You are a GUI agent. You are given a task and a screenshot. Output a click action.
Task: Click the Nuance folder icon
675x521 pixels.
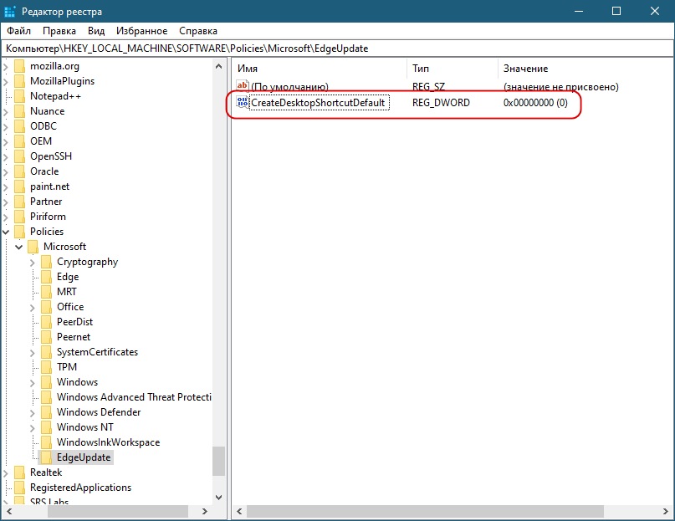(20, 111)
